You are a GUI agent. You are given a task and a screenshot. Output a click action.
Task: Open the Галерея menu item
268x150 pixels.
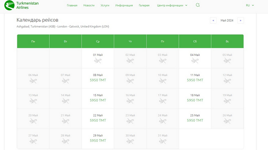144,5
